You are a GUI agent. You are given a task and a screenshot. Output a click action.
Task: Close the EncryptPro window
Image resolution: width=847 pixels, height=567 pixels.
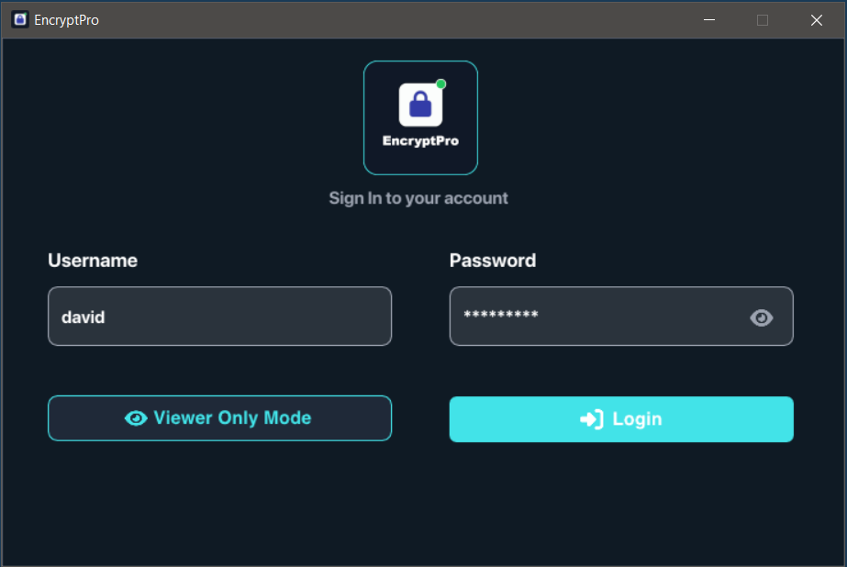816,20
